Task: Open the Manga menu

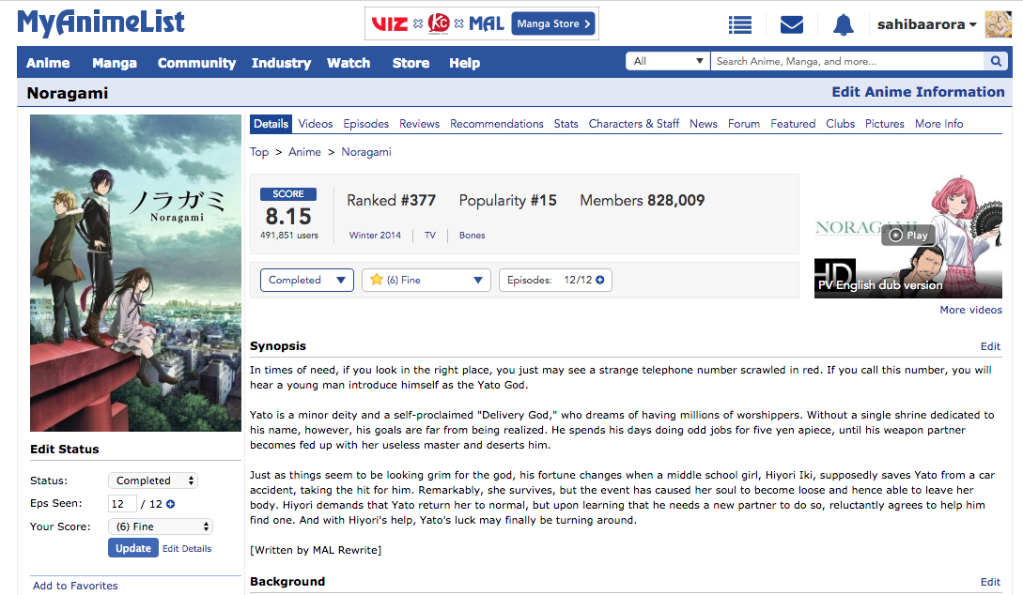Action: (x=115, y=63)
